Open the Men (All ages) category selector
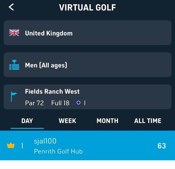 (x=88, y=65)
